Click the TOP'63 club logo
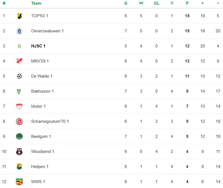The image size is (223, 188). [x=19, y=16]
